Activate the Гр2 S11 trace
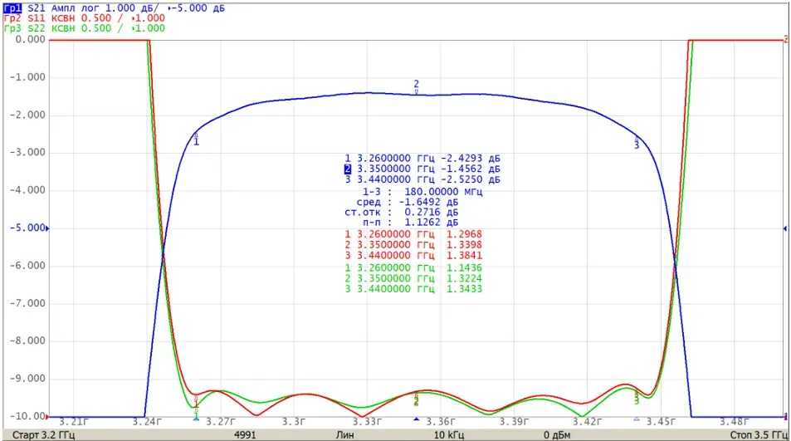Screen dimensions: 791x441 [x=12, y=18]
